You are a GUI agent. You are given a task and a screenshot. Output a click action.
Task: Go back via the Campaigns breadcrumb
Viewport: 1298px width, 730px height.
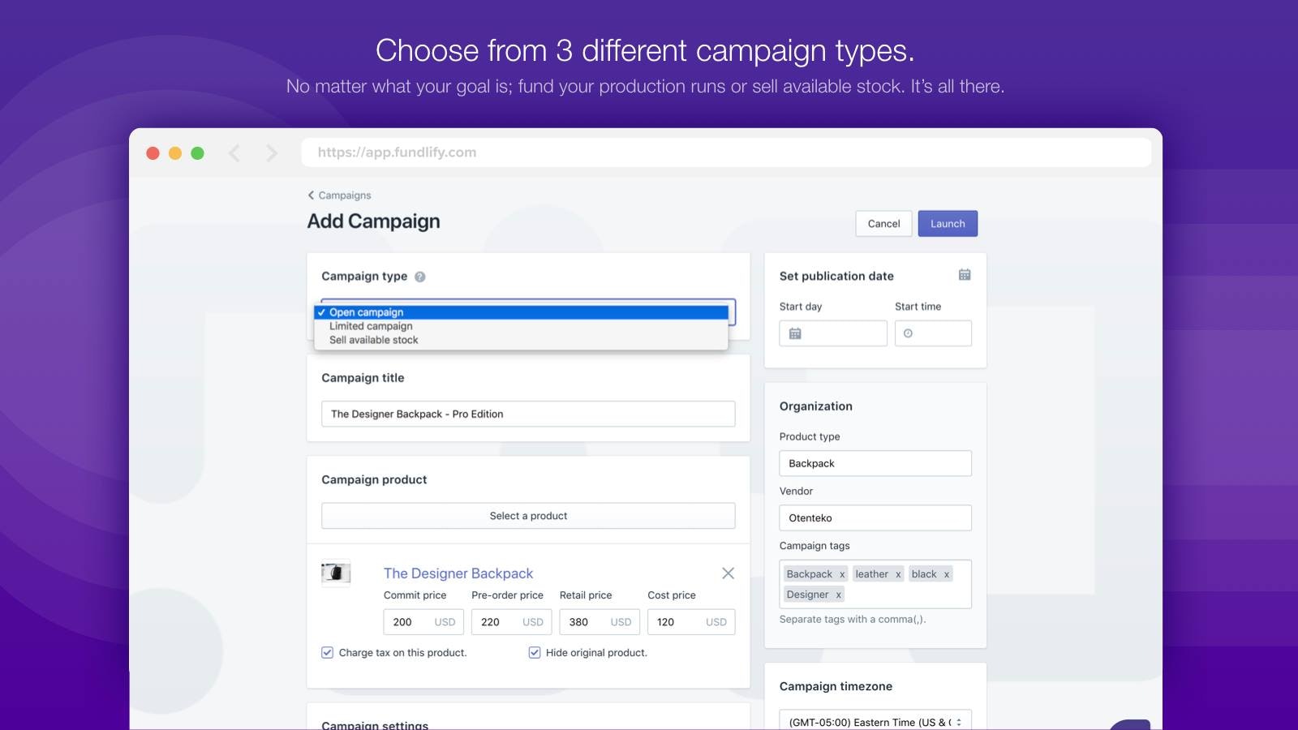coord(342,195)
